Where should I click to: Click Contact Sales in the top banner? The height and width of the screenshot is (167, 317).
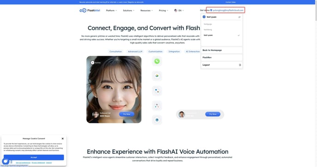230,2
